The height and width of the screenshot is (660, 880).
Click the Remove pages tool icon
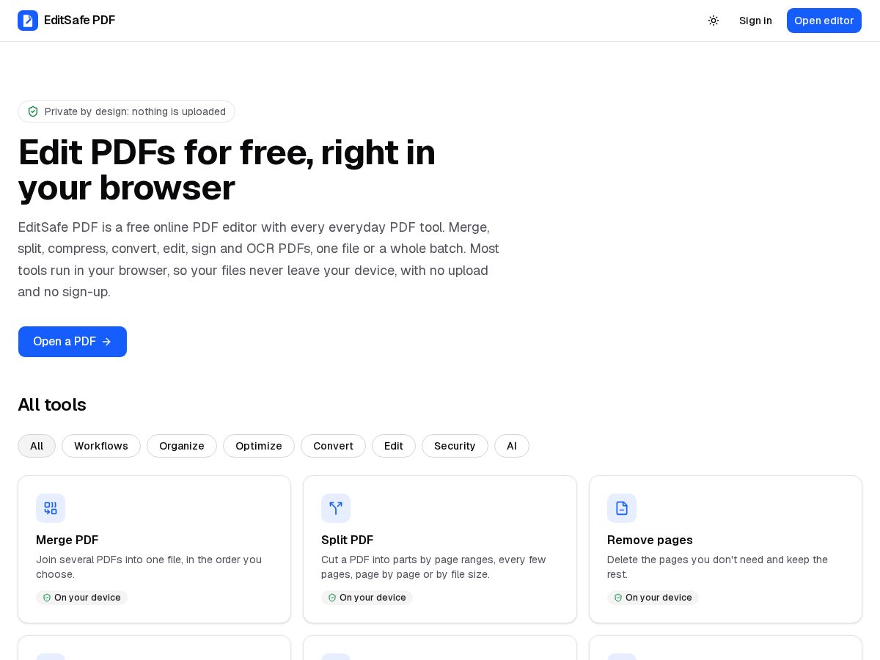622,508
